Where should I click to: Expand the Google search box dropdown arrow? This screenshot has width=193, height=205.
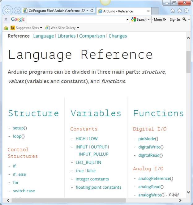128,20
